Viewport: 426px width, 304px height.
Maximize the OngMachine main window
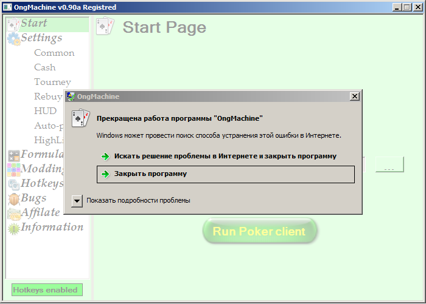click(x=407, y=7)
